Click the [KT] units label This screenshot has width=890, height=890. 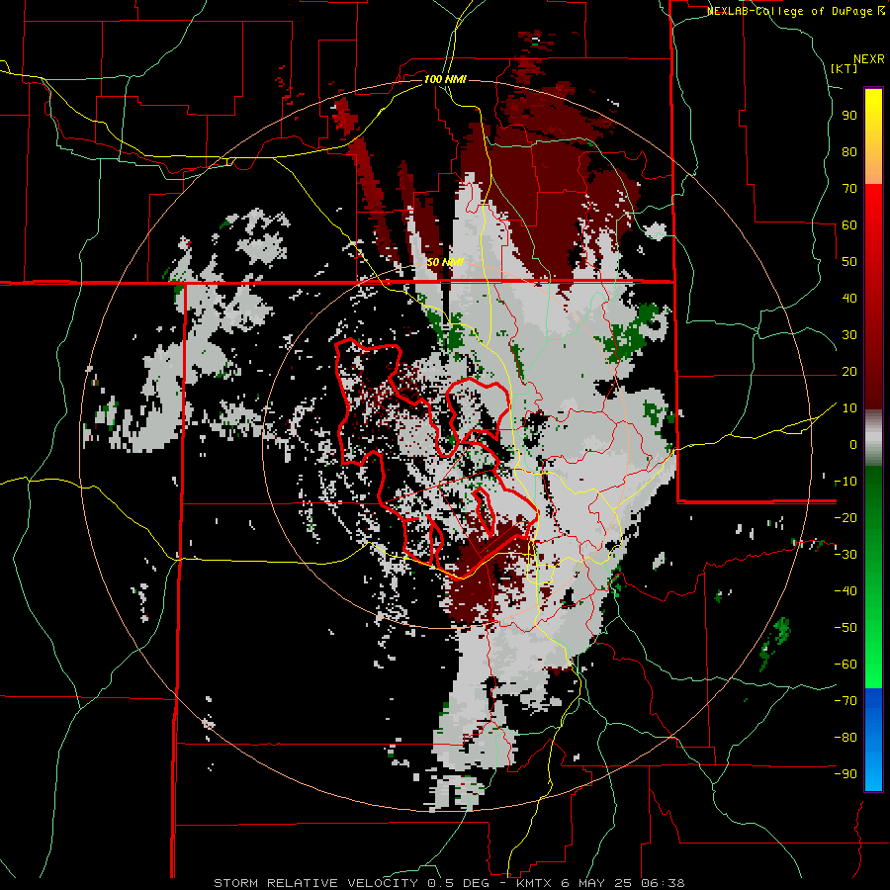tap(845, 68)
